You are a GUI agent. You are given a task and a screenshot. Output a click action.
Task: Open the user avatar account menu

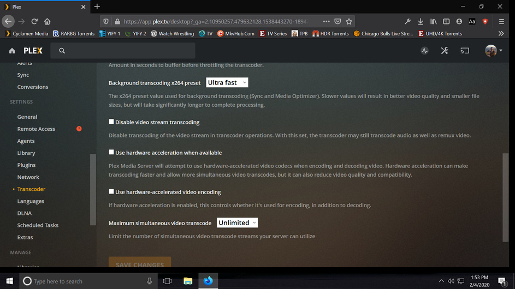coord(494,51)
